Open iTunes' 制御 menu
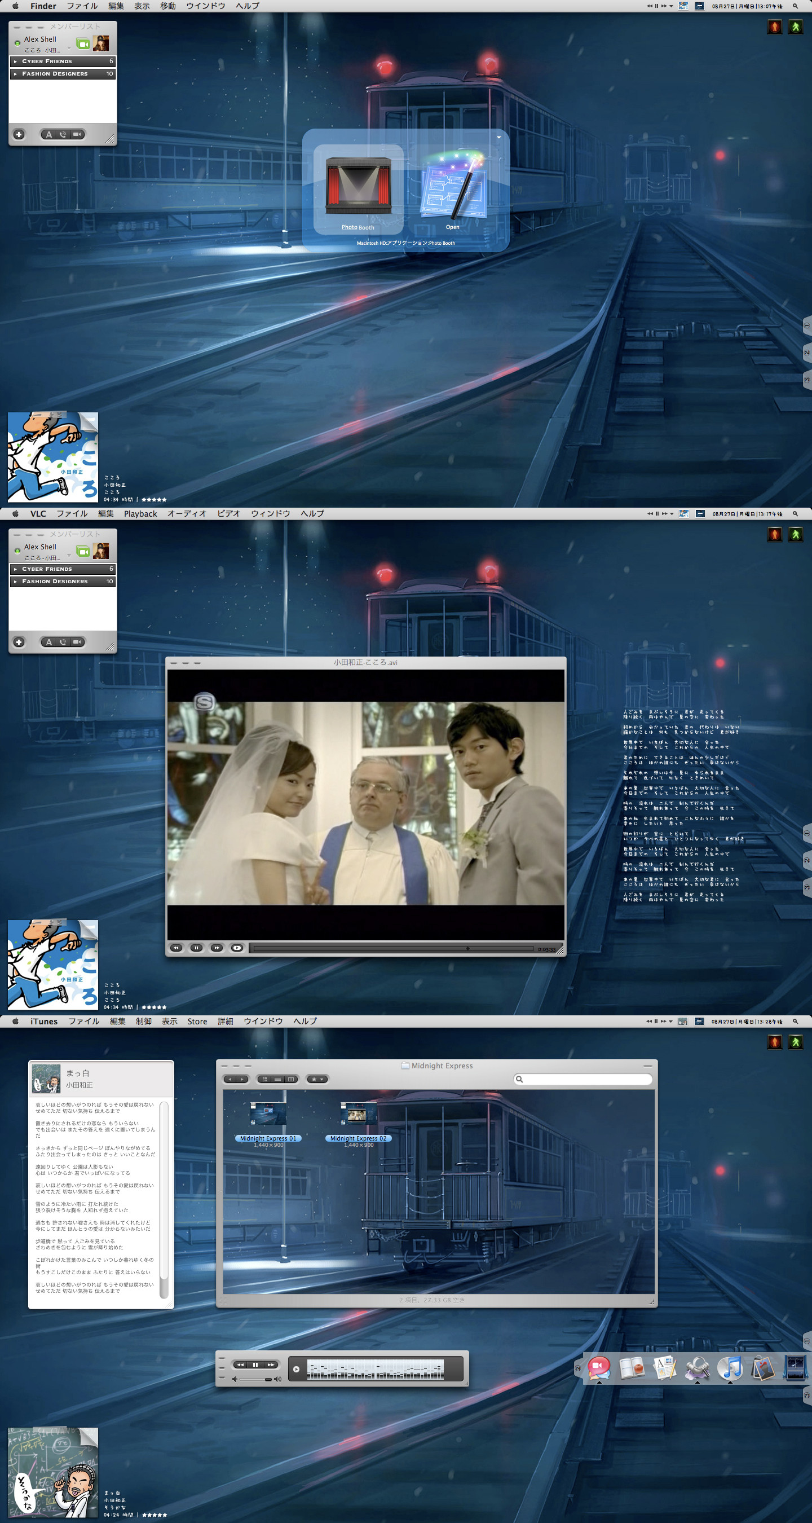Viewport: 812px width, 1523px height. click(x=144, y=1021)
